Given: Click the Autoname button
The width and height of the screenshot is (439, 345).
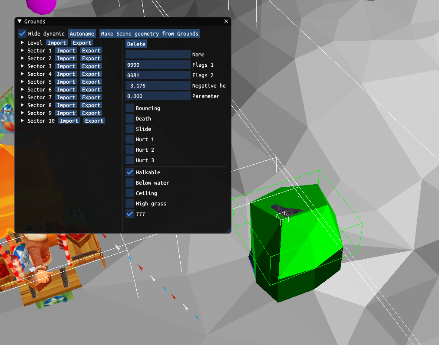Looking at the screenshot, I should [82, 33].
